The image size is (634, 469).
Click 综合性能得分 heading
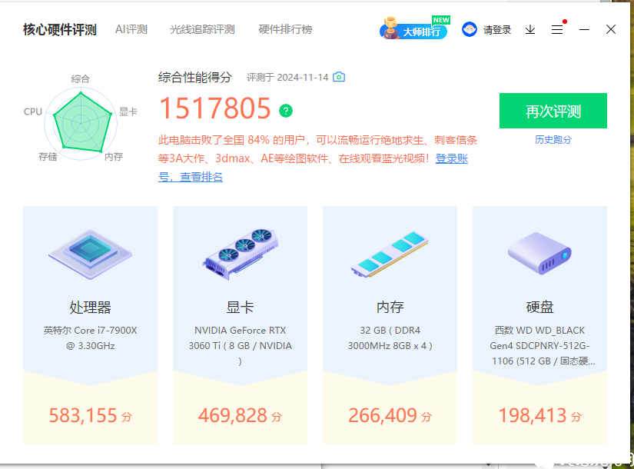[195, 77]
